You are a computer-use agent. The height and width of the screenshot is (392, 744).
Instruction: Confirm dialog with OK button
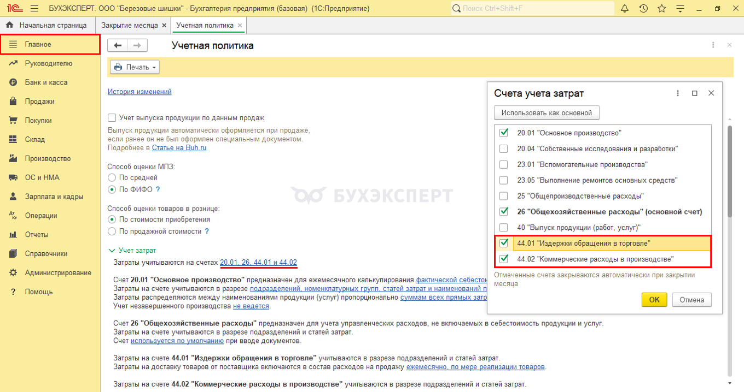[654, 300]
